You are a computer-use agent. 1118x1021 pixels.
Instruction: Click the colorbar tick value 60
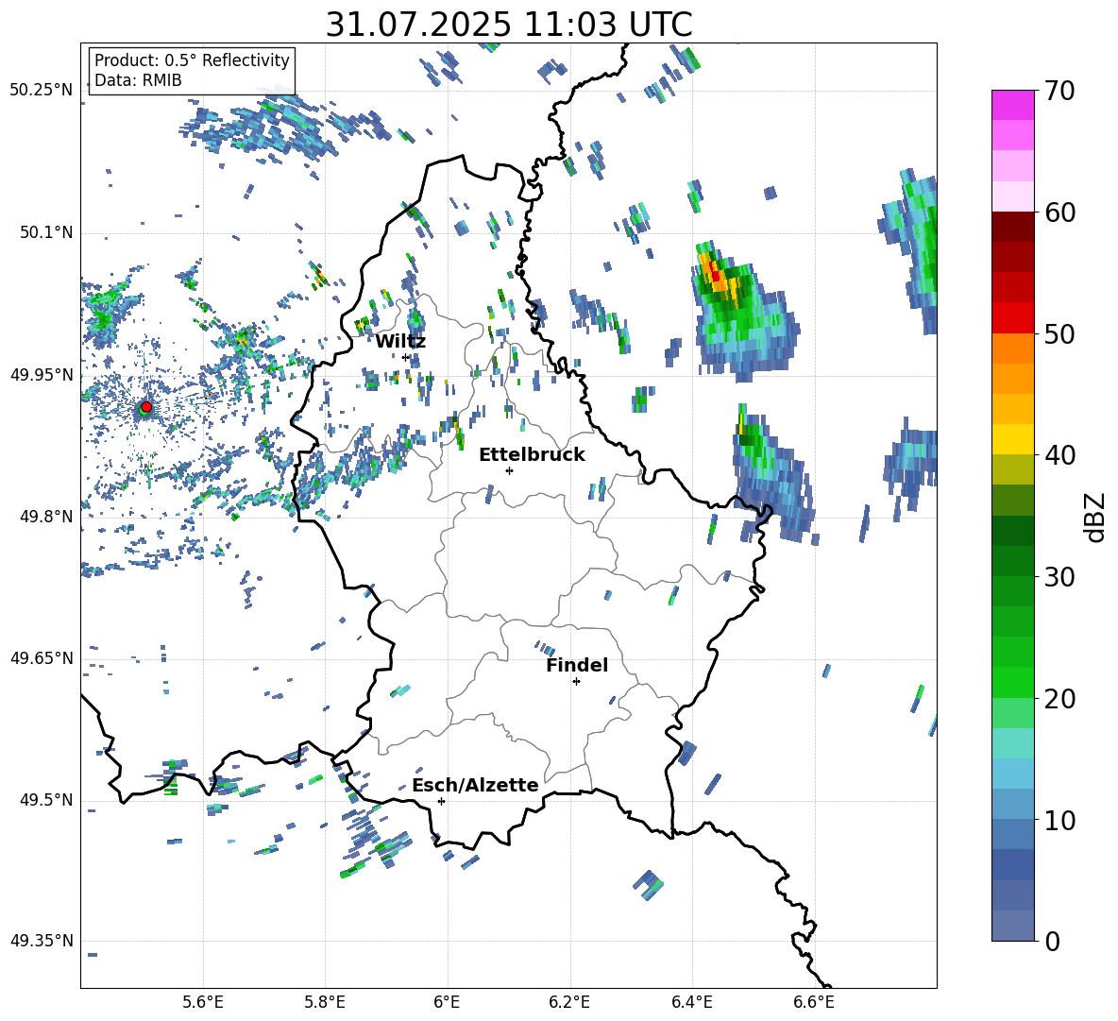click(x=1059, y=213)
